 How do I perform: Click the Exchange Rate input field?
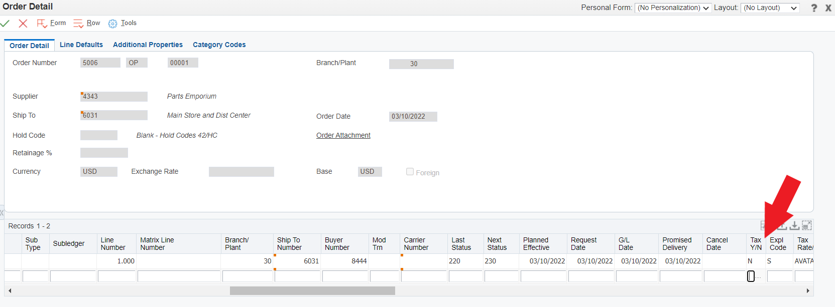click(242, 172)
